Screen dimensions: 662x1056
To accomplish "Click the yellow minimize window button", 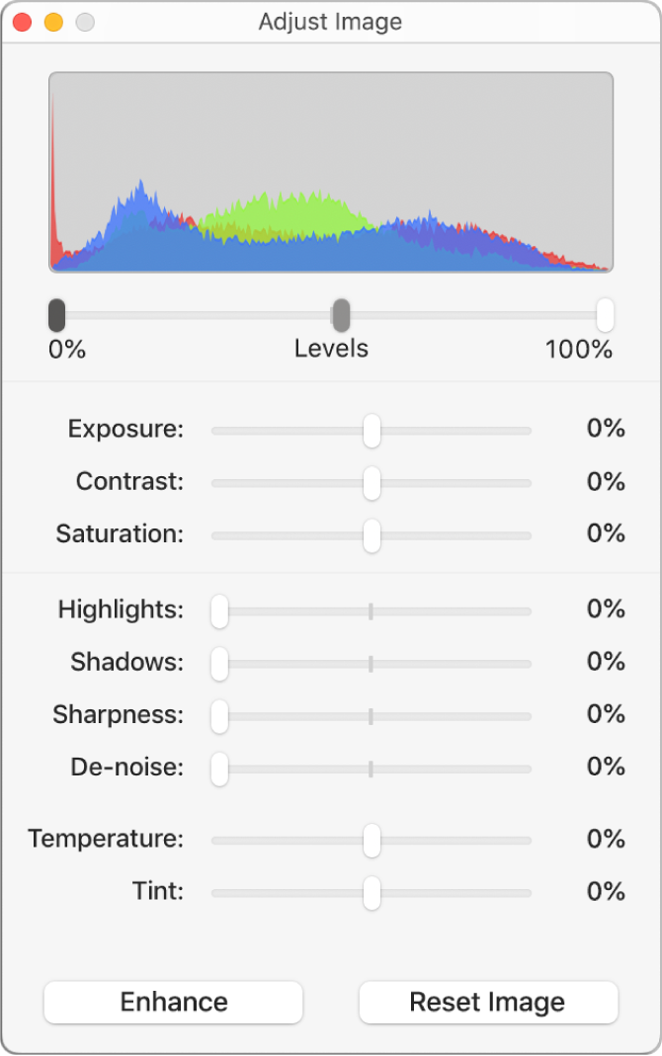I will 52,21.
